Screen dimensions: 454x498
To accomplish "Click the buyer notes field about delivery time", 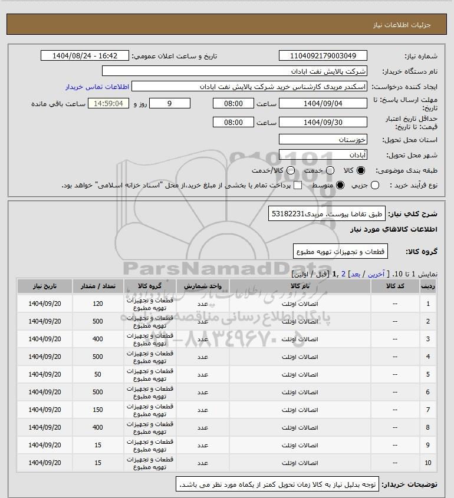I will [x=277, y=484].
